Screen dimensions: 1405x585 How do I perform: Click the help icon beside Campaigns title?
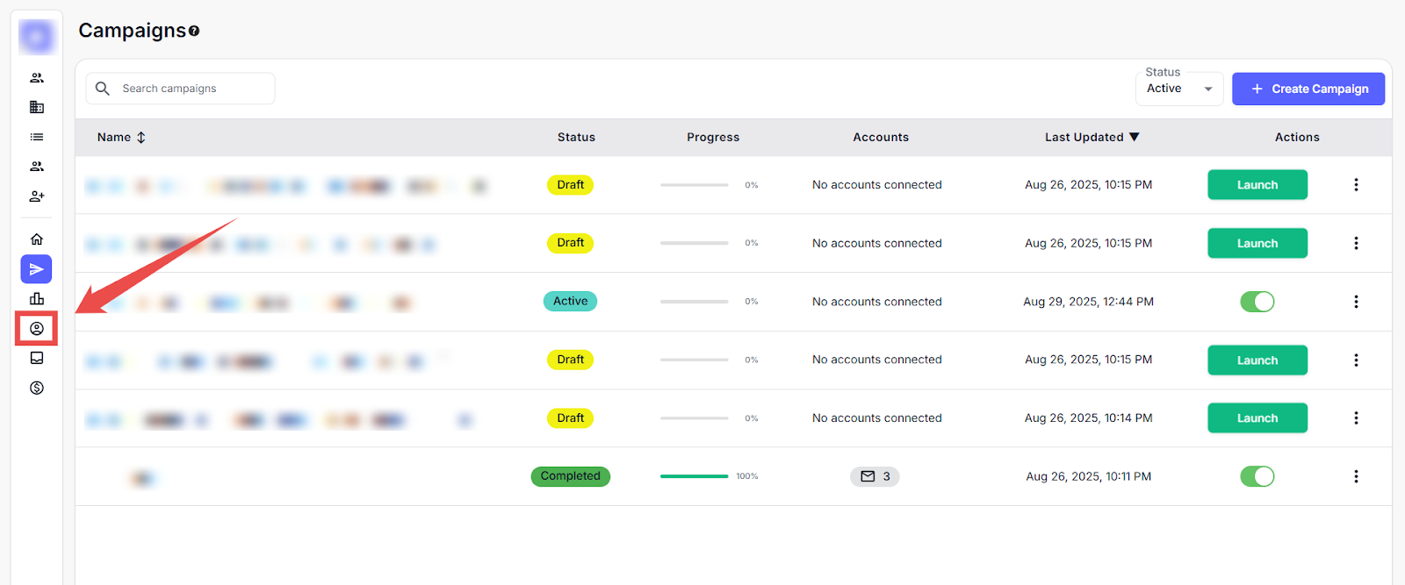click(194, 31)
